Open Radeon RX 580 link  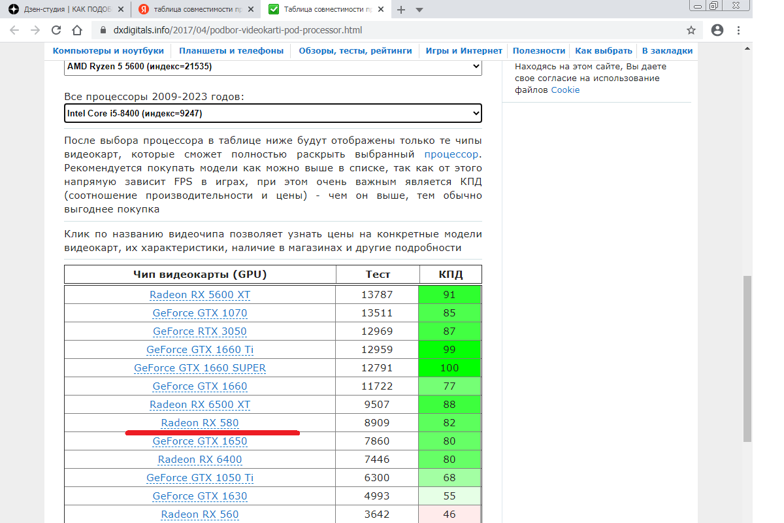click(200, 423)
